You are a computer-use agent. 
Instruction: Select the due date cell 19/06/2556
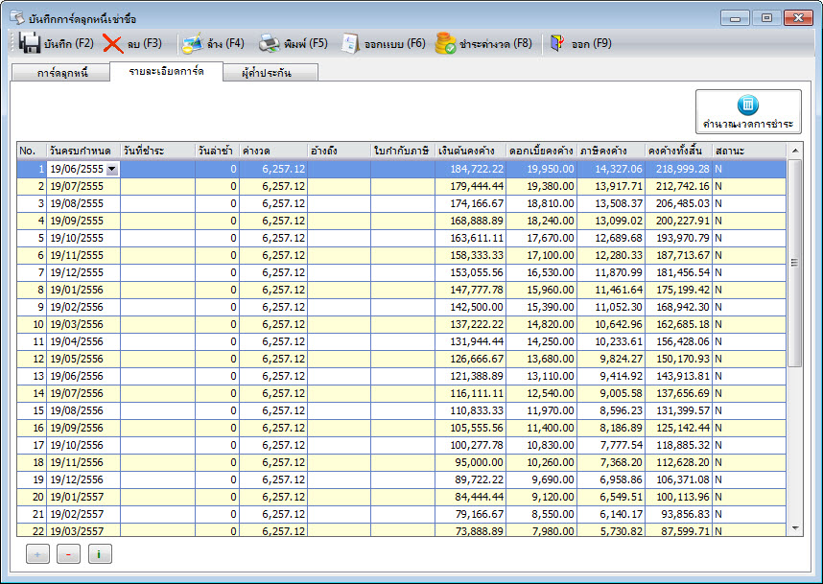(84, 376)
